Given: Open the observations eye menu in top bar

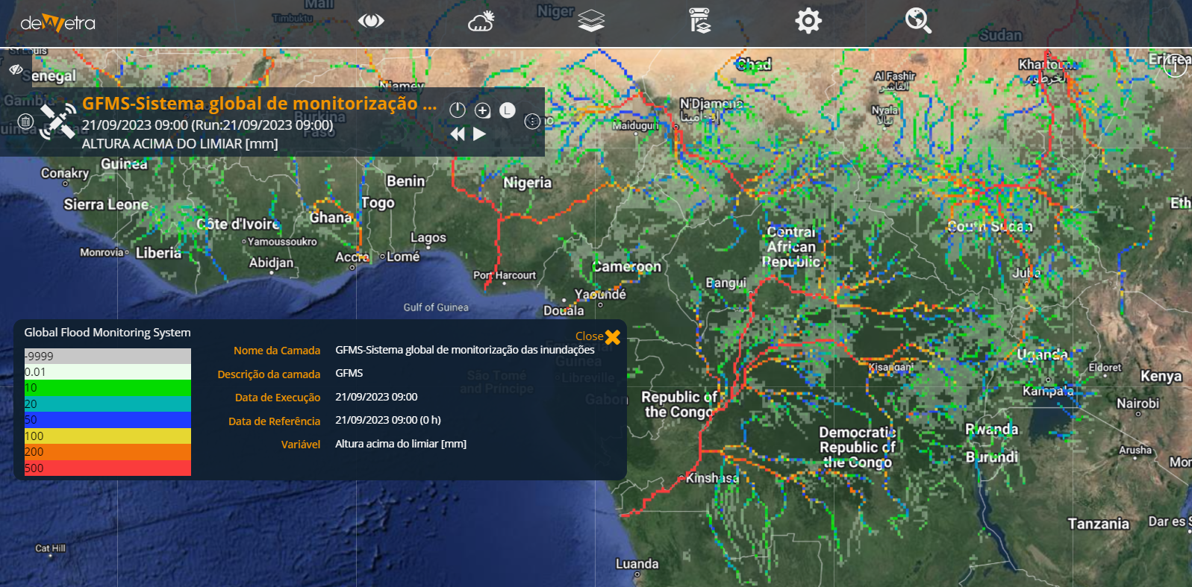Looking at the screenshot, I should pos(371,21).
